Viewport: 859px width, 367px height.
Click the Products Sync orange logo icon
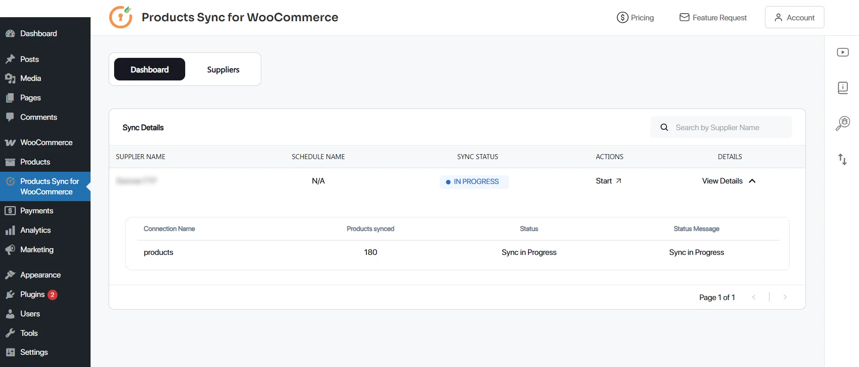[x=121, y=17]
